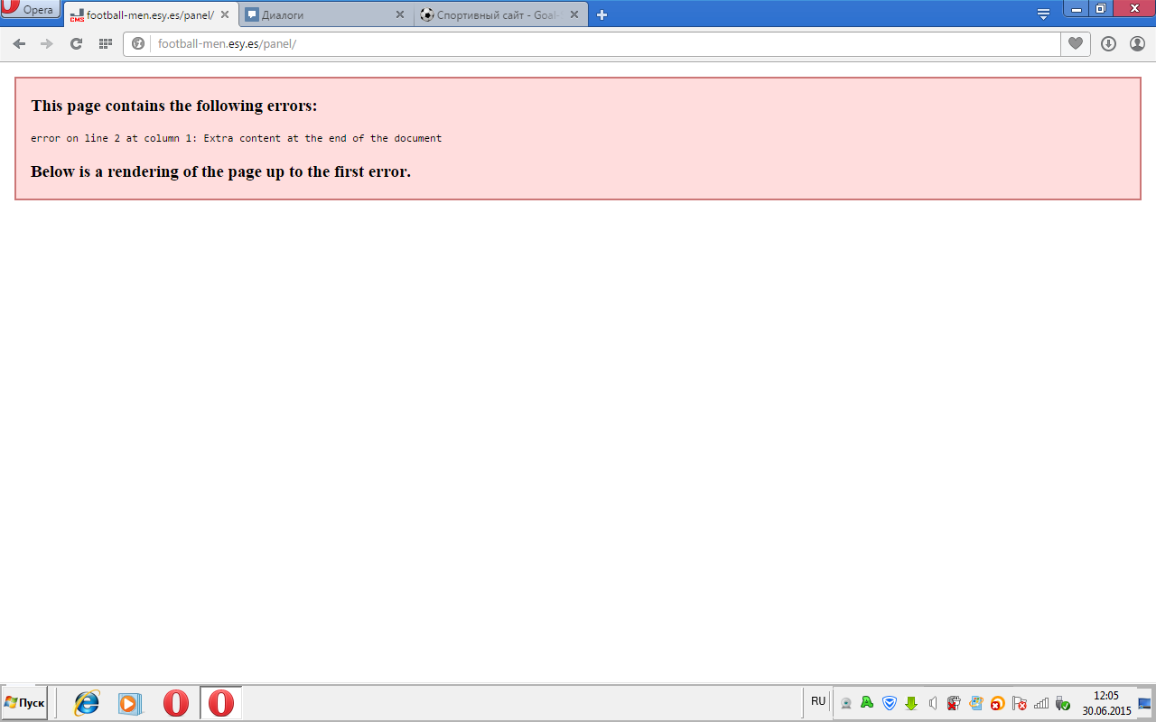
Task: Open the Opera main menu button
Action: click(31, 9)
